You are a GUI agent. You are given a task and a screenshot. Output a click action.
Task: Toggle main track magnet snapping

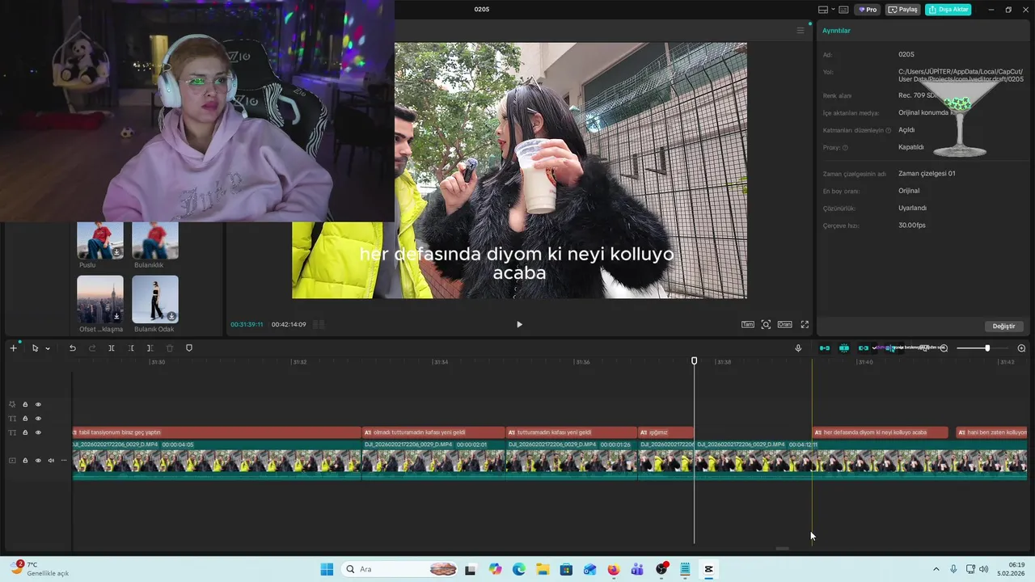point(825,348)
